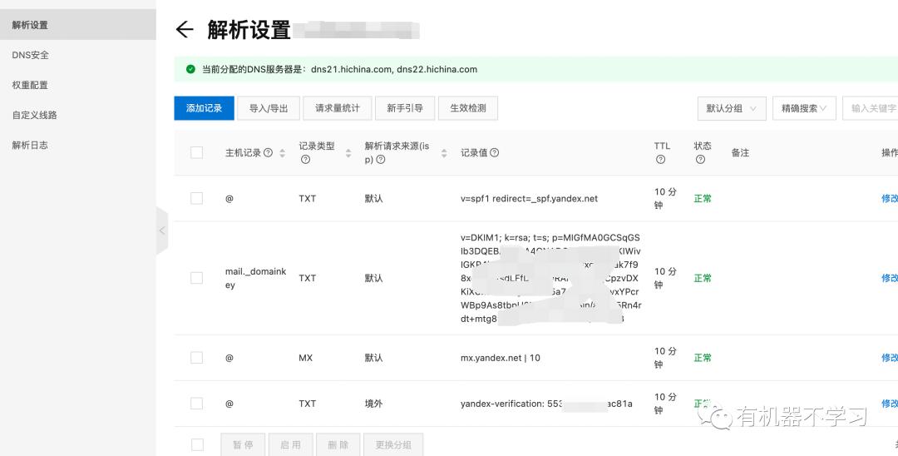
Task: Click the mx.yandex.net | 10 record value
Action: [501, 358]
